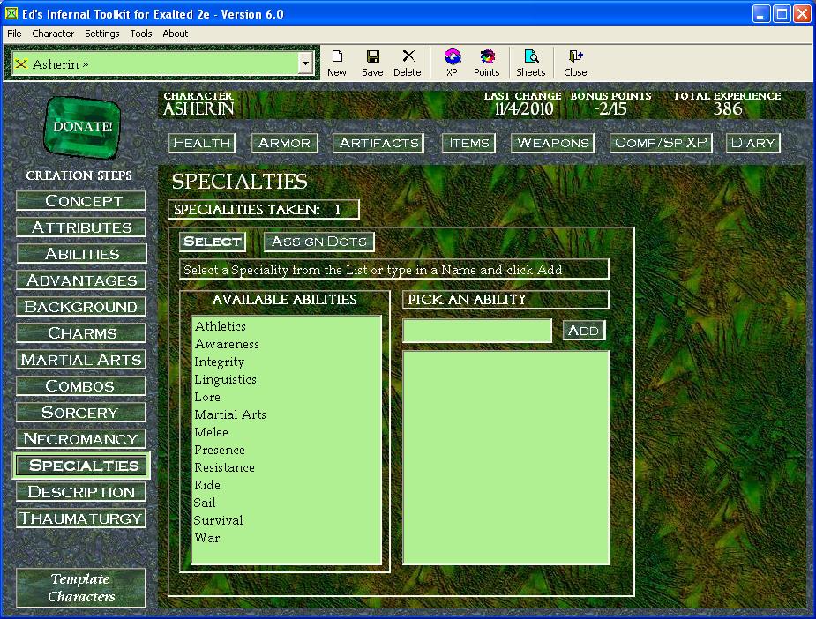Go to the Concept creation step
816x619 pixels.
point(81,201)
